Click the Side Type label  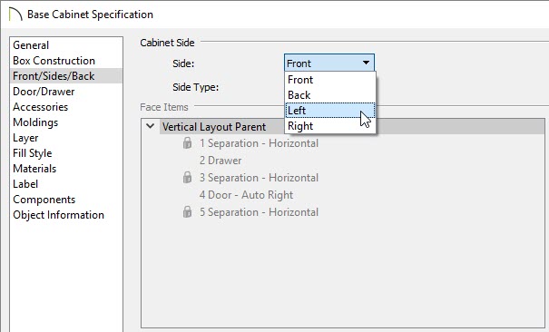click(195, 87)
